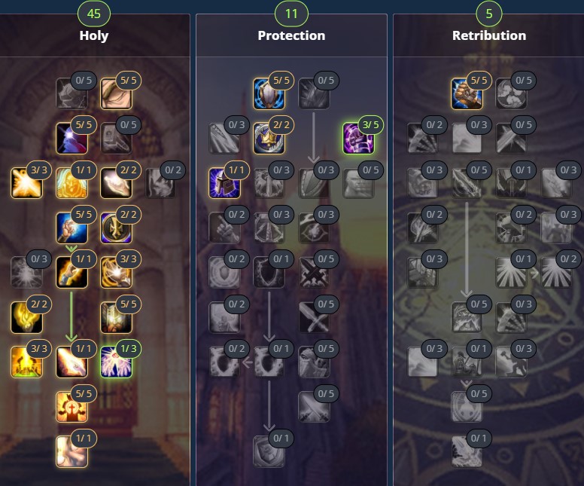Click the Blessed Life talent at 1/3
The height and width of the screenshot is (486, 584).
116,362
